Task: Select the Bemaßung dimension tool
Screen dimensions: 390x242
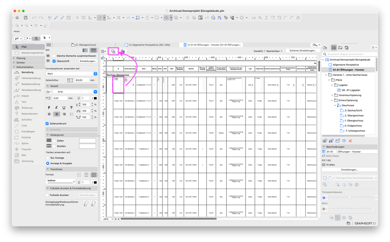Action: coord(28,72)
